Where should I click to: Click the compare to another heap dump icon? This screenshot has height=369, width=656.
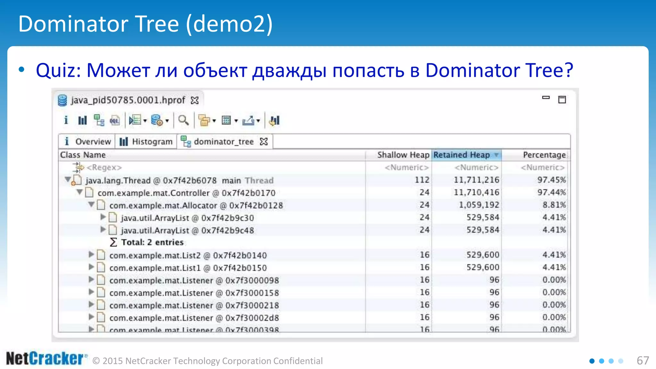275,120
